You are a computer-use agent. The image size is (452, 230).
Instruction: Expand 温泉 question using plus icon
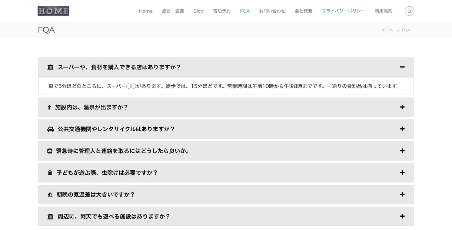click(x=402, y=107)
